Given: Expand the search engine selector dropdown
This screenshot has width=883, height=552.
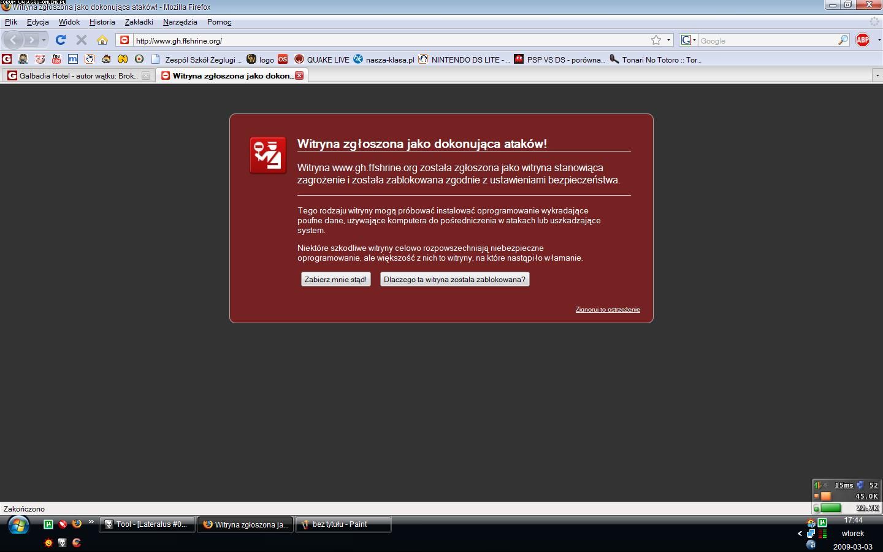Looking at the screenshot, I should 689,40.
